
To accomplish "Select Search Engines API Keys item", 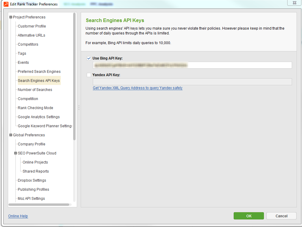I will (x=39, y=80).
